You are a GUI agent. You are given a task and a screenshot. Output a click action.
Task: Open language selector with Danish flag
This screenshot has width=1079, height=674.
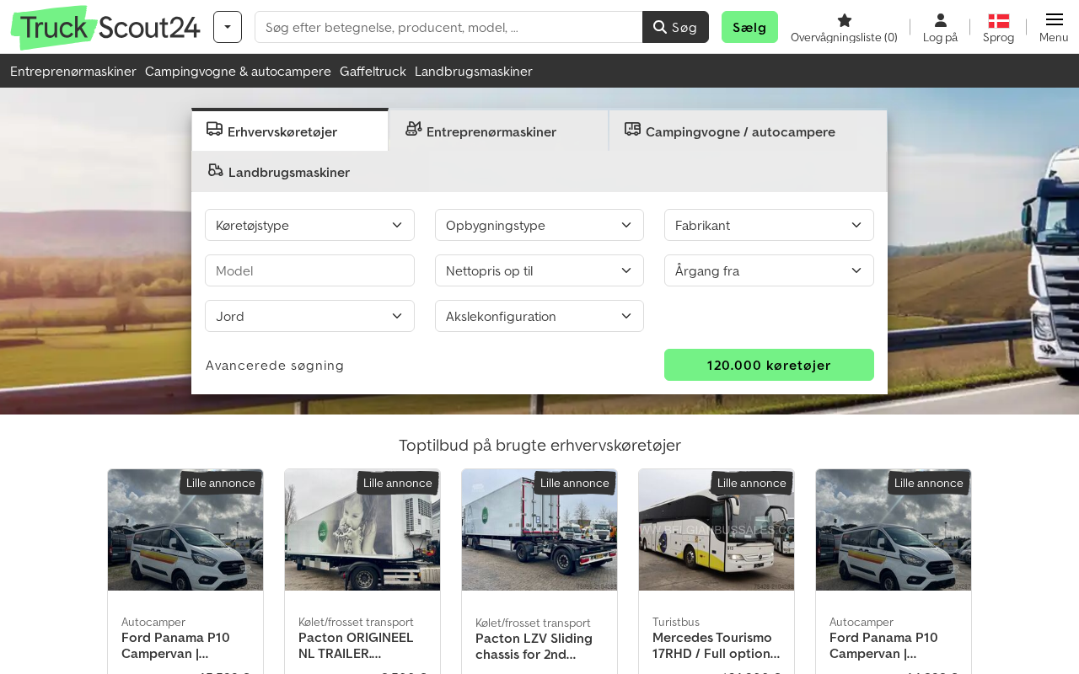[998, 21]
